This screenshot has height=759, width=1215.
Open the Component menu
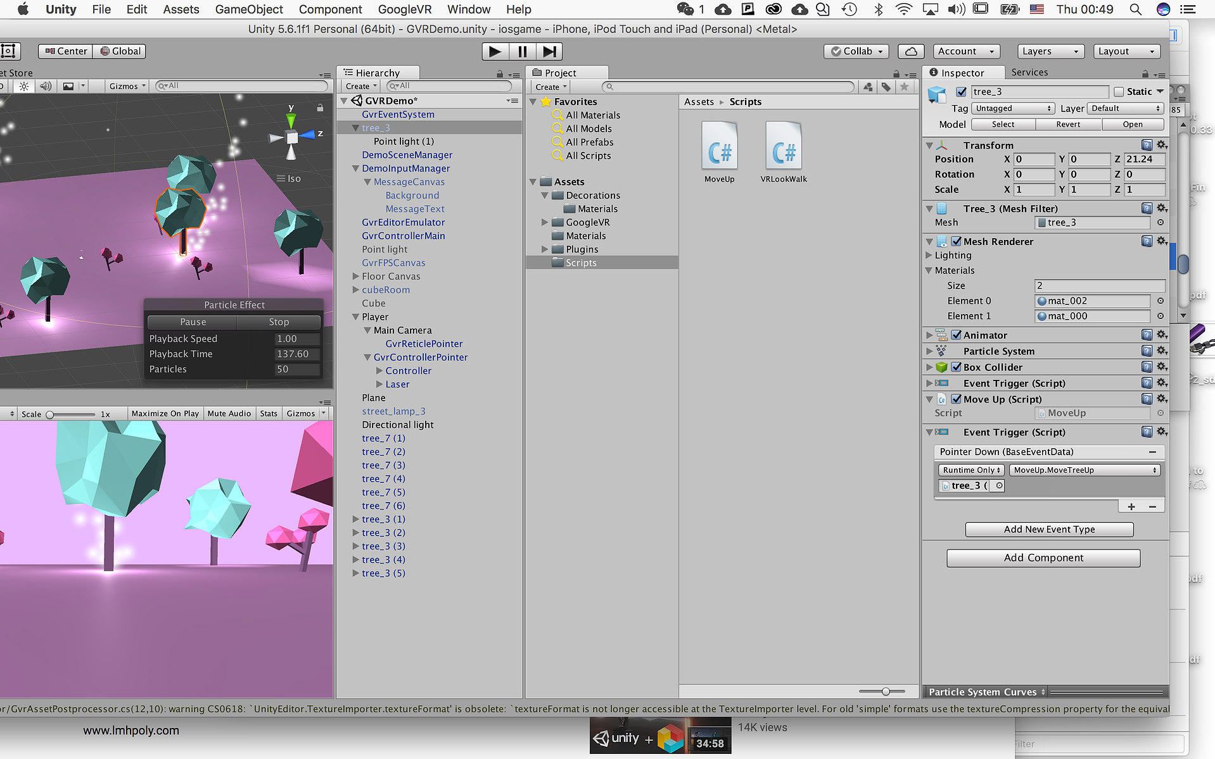(330, 9)
